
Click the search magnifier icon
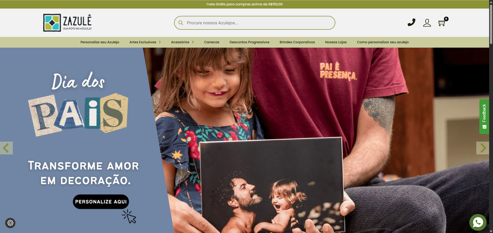pos(181,23)
